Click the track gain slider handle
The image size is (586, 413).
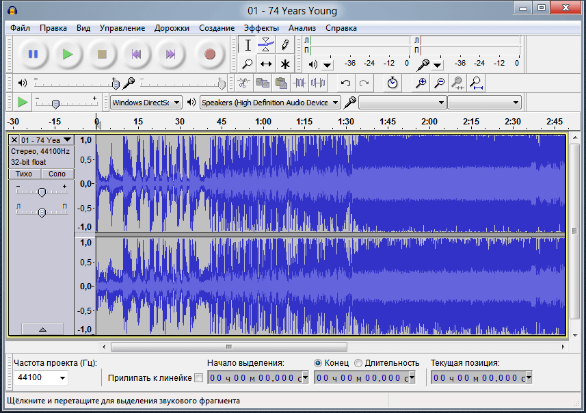click(42, 192)
